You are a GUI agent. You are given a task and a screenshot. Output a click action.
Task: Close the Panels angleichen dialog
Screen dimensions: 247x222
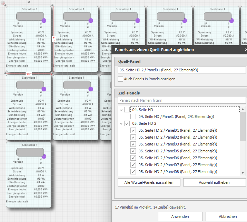[x=246, y=50]
